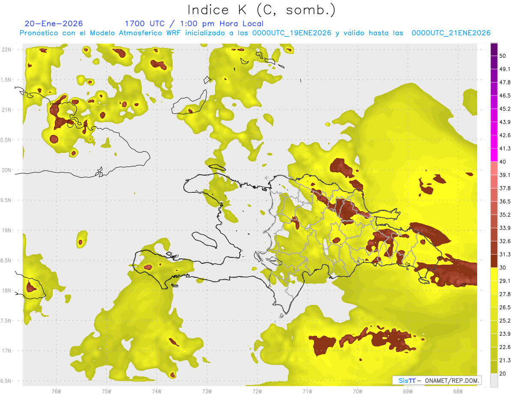The width and height of the screenshot is (514, 397).
Task: Click the "Pronóstico con el Modelo Atmosférico WRF" line
Action: click(255, 33)
